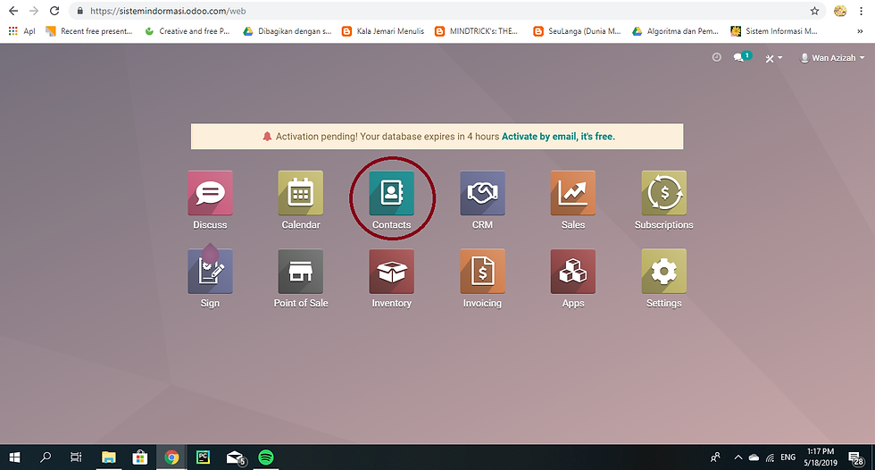Open the Apl apps bookmark
The width and height of the screenshot is (875, 470).
(21, 31)
